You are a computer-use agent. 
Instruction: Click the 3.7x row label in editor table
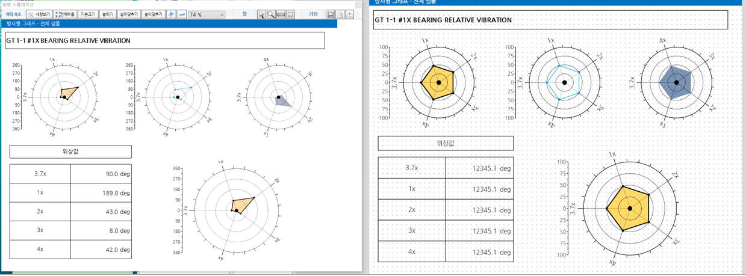point(412,168)
